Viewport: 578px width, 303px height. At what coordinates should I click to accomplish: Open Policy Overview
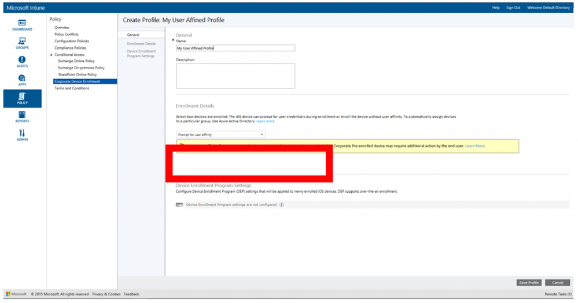pos(62,28)
